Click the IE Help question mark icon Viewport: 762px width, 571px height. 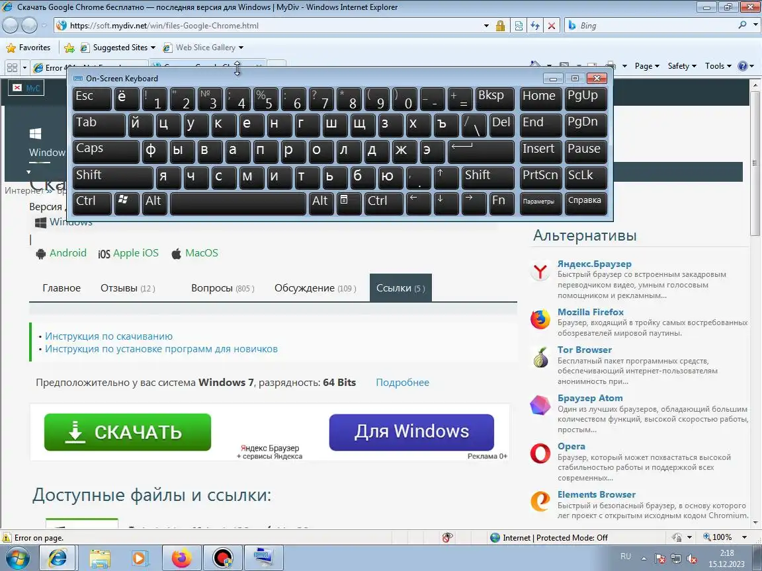pos(743,66)
